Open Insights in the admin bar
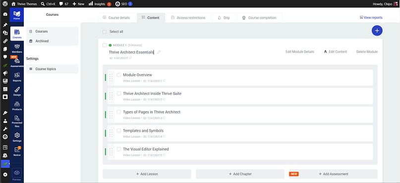This screenshot has height=183, width=400. click(x=100, y=4)
